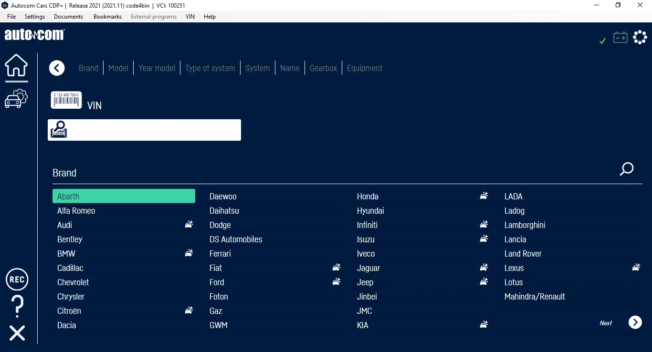This screenshot has width=652, height=352.
Task: Go to next brand page arrow
Action: point(635,323)
